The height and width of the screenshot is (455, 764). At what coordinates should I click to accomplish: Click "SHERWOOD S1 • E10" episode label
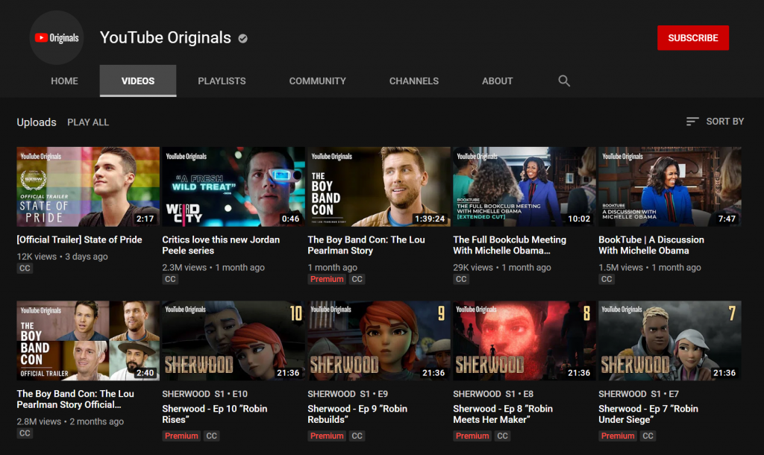[x=205, y=394]
